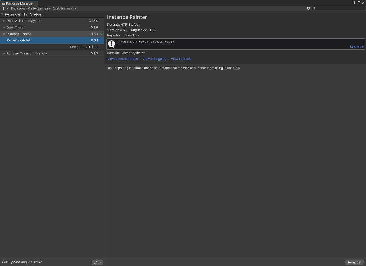This screenshot has width=366, height=266.
Task: Click Remove to uninstall Instance Painter
Action: (x=354, y=262)
